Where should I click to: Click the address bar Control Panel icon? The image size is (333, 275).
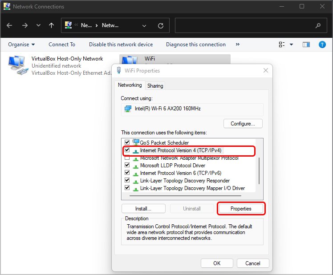68,25
